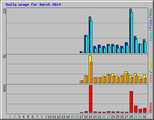Click the red KBytes bar for day 31
Image resolution: width=154 pixels, height=120 pixels.
145,110
